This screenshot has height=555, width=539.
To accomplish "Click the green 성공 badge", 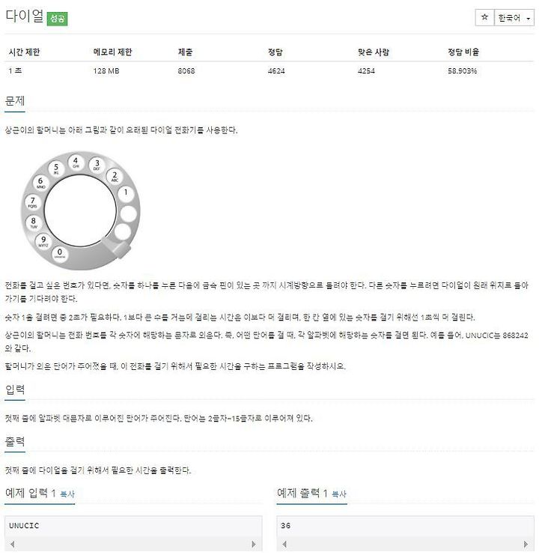I will click(58, 19).
